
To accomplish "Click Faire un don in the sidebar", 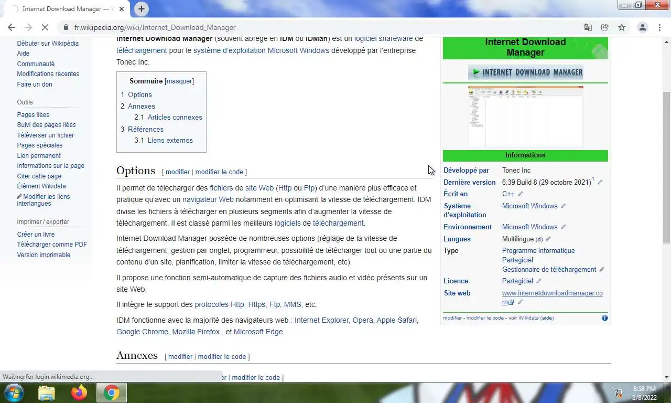I will point(35,84).
